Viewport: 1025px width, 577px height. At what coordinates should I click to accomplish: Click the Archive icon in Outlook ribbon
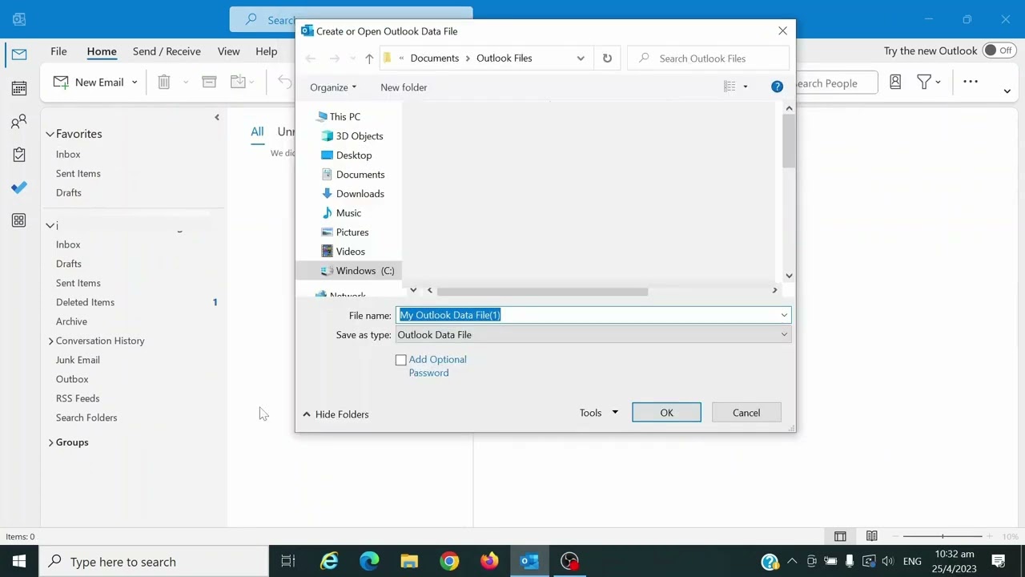209,82
